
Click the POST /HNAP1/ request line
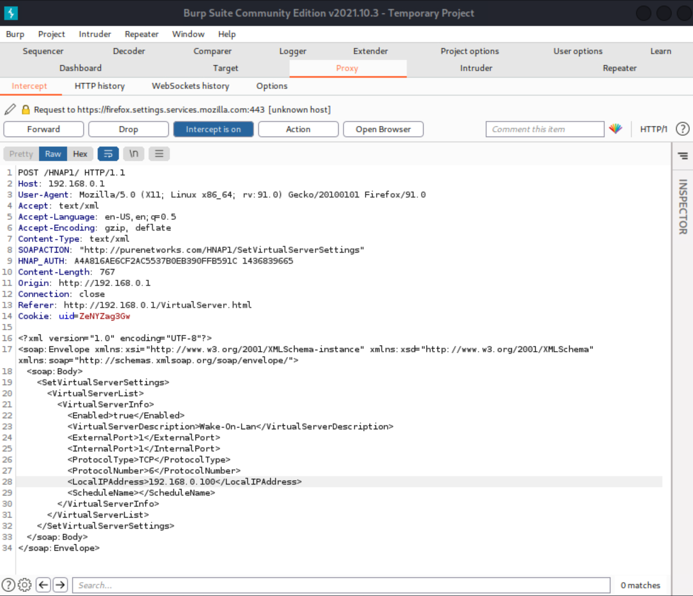[x=71, y=172]
